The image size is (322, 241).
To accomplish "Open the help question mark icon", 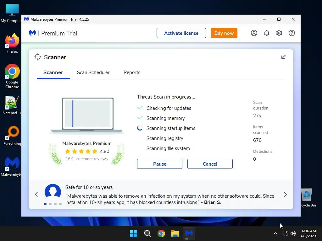I will pos(291,33).
